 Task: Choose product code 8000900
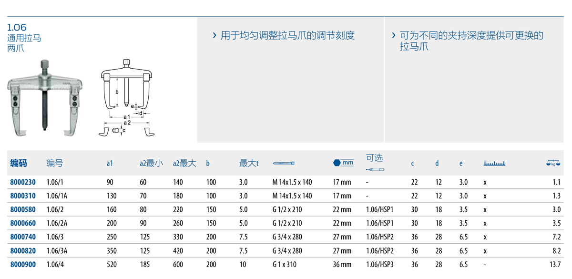coord(23,265)
